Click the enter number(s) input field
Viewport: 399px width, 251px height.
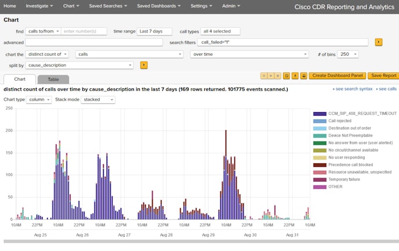pyautogui.click(x=85, y=31)
